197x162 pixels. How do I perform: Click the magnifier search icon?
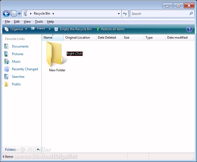point(191,13)
